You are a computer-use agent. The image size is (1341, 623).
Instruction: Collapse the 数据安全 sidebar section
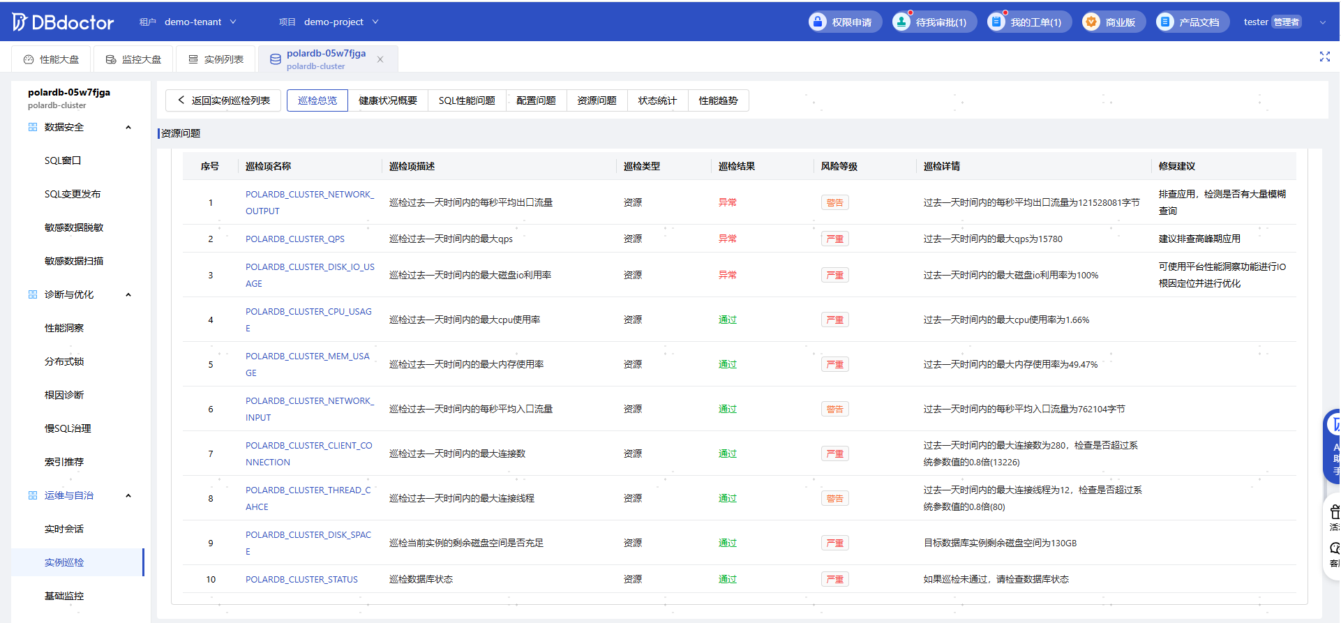(x=128, y=127)
